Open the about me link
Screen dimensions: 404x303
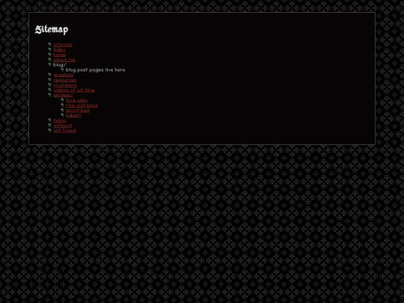click(x=64, y=60)
